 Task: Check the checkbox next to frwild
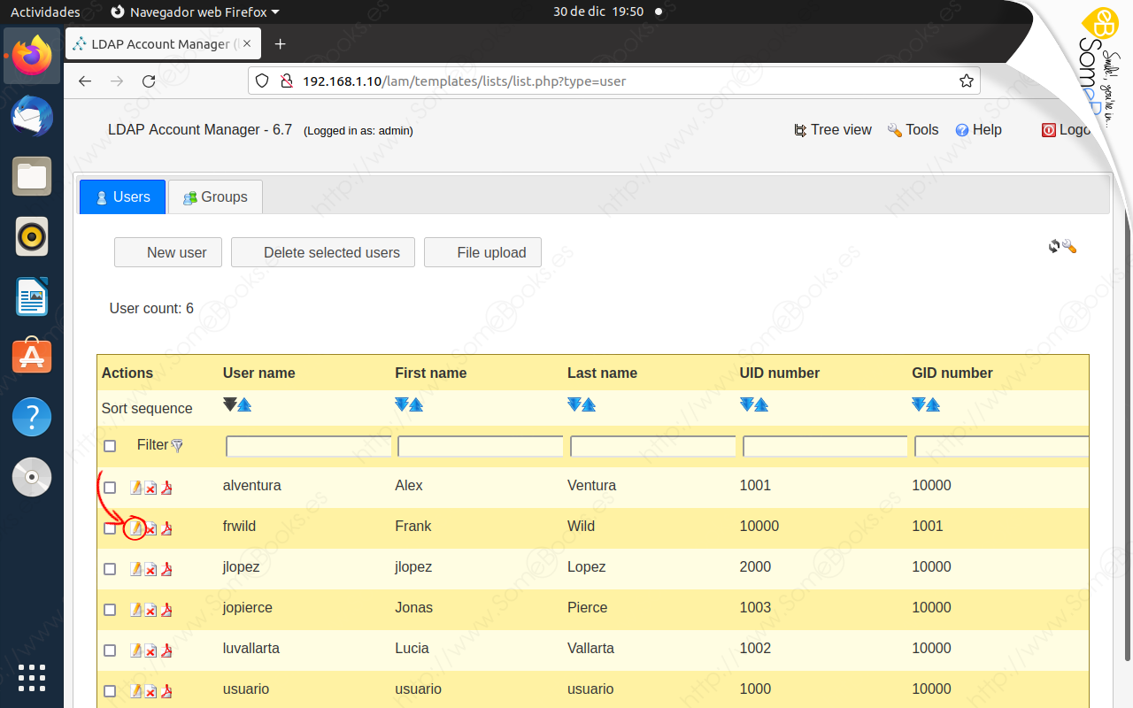click(x=110, y=528)
